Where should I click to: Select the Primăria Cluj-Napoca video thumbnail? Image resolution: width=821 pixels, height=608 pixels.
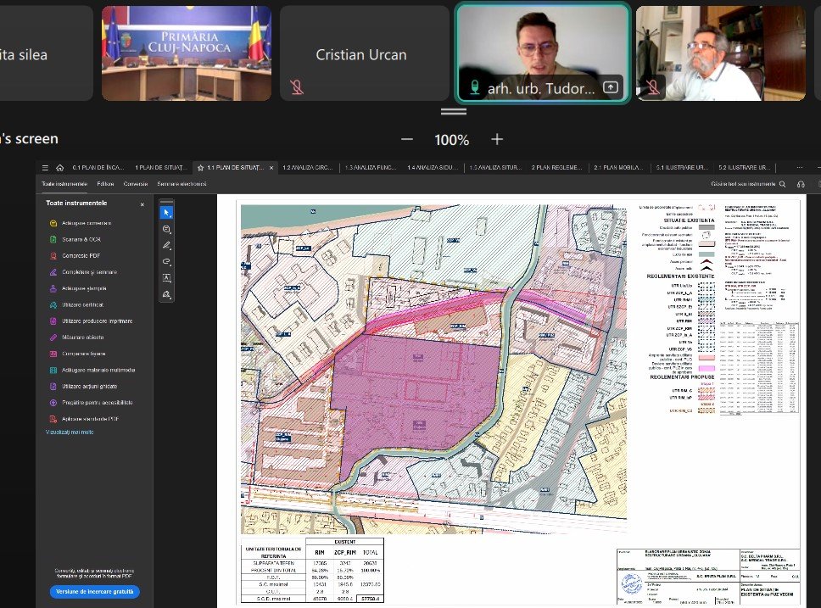click(187, 53)
